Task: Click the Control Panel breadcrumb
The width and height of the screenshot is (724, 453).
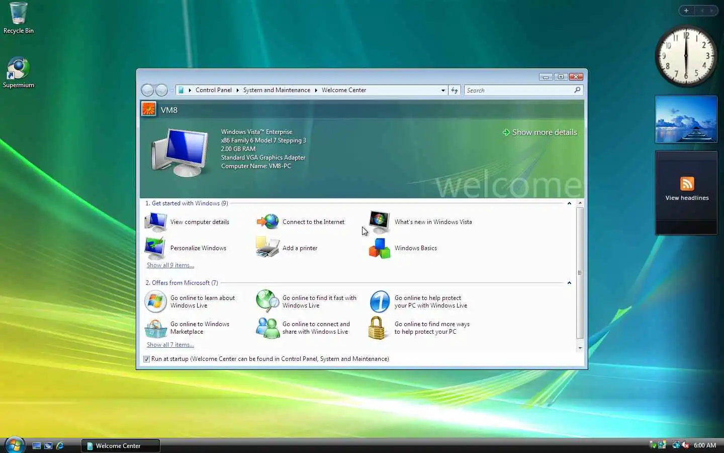Action: pos(214,90)
